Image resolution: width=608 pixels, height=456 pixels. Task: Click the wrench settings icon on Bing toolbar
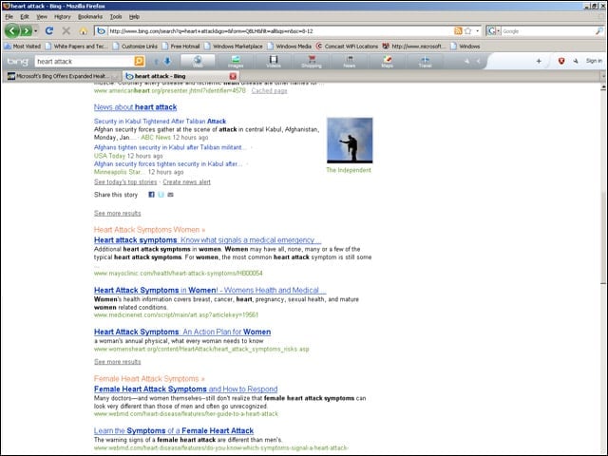coord(576,61)
